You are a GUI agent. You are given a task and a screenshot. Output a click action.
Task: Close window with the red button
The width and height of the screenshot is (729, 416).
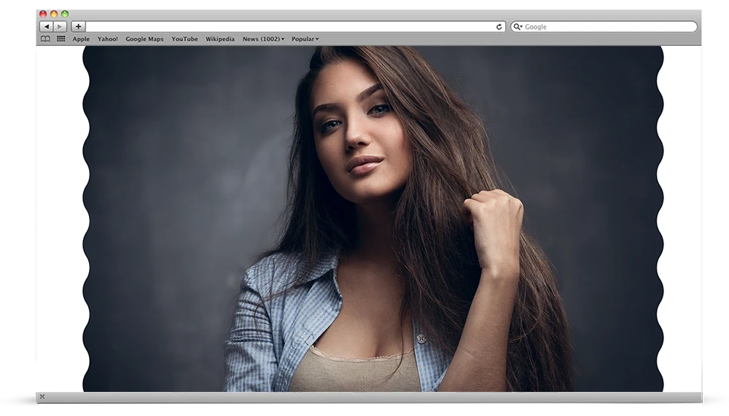(43, 14)
